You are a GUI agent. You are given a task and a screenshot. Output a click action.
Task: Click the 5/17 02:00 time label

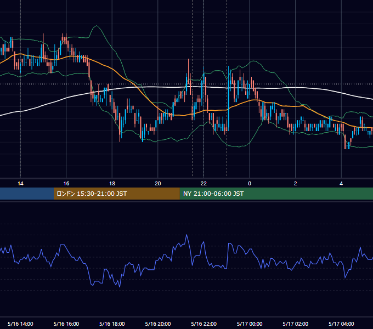click(x=296, y=324)
